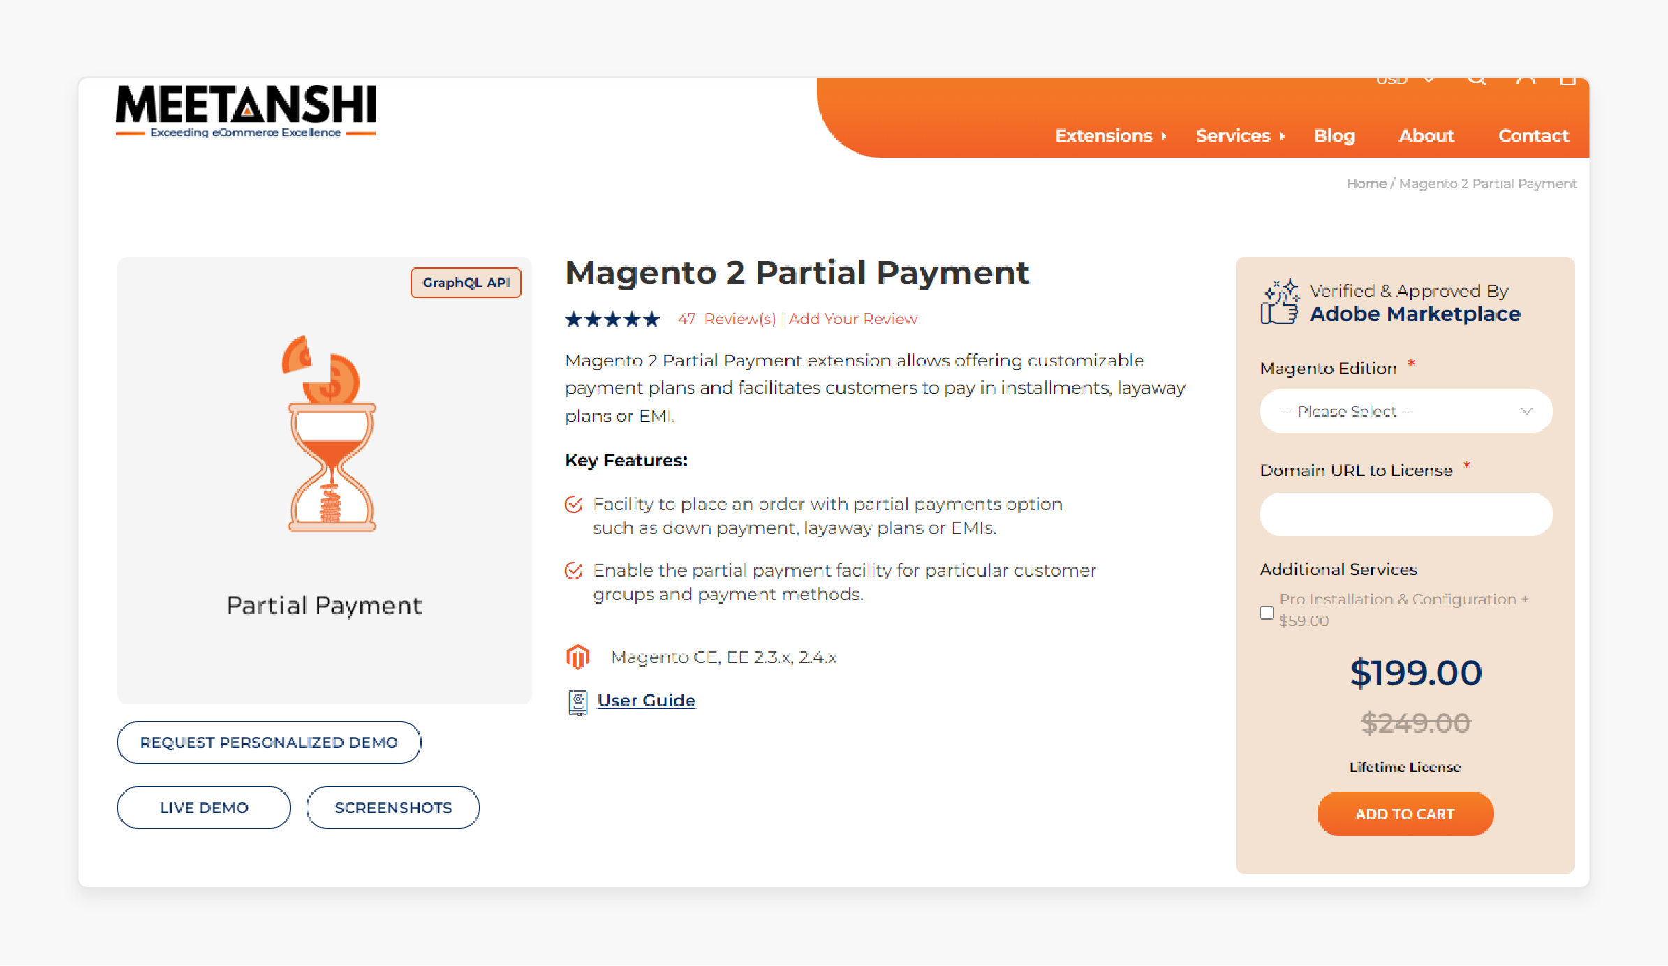1668x966 pixels.
Task: Open the USD currency dropdown
Action: (1405, 80)
